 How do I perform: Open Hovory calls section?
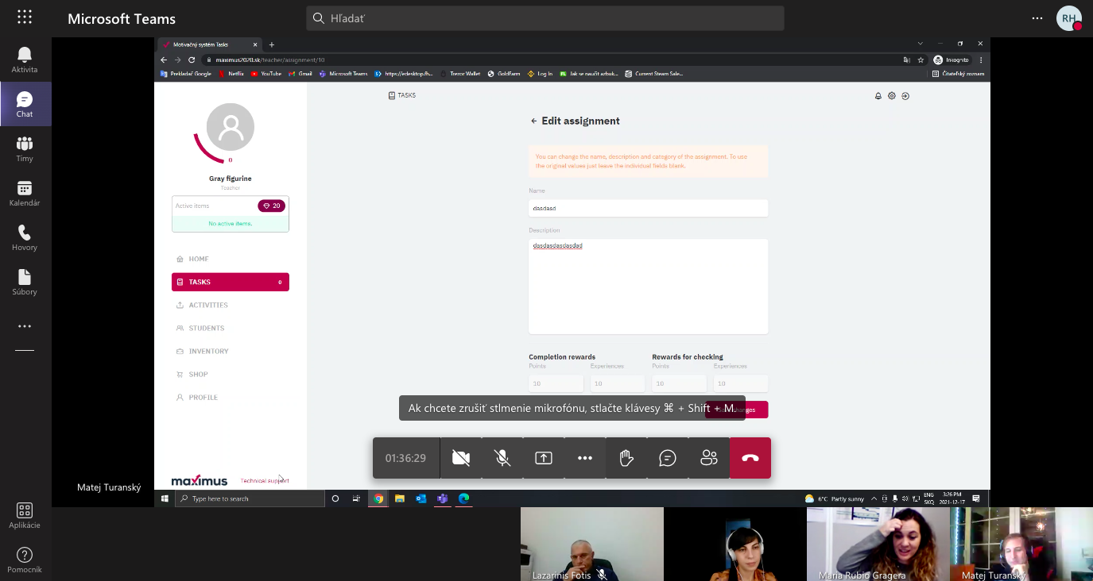(25, 237)
